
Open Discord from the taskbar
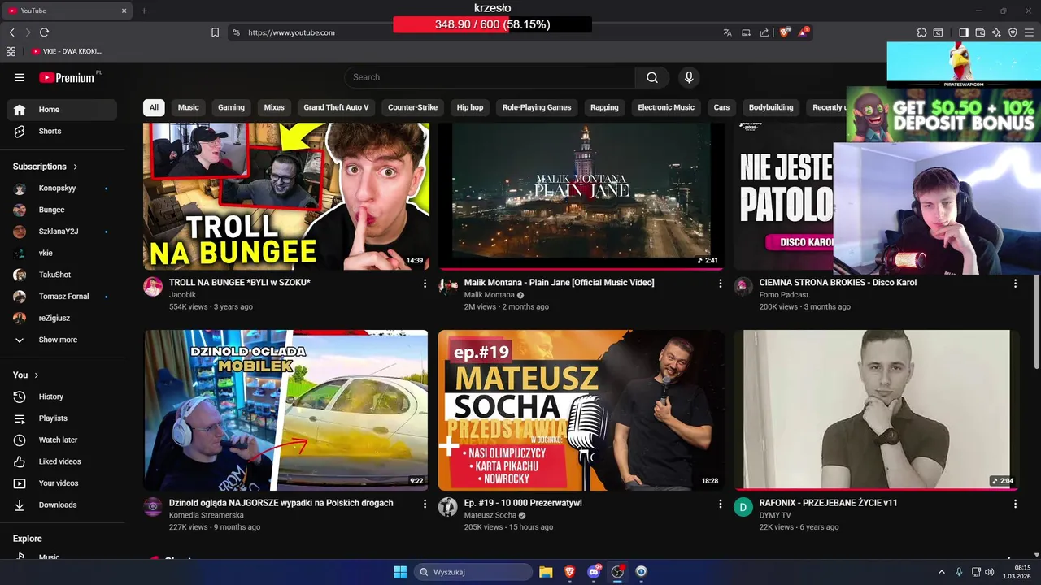594,572
